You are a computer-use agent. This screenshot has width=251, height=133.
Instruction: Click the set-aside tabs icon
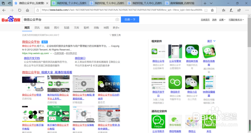tap(10, 3)
